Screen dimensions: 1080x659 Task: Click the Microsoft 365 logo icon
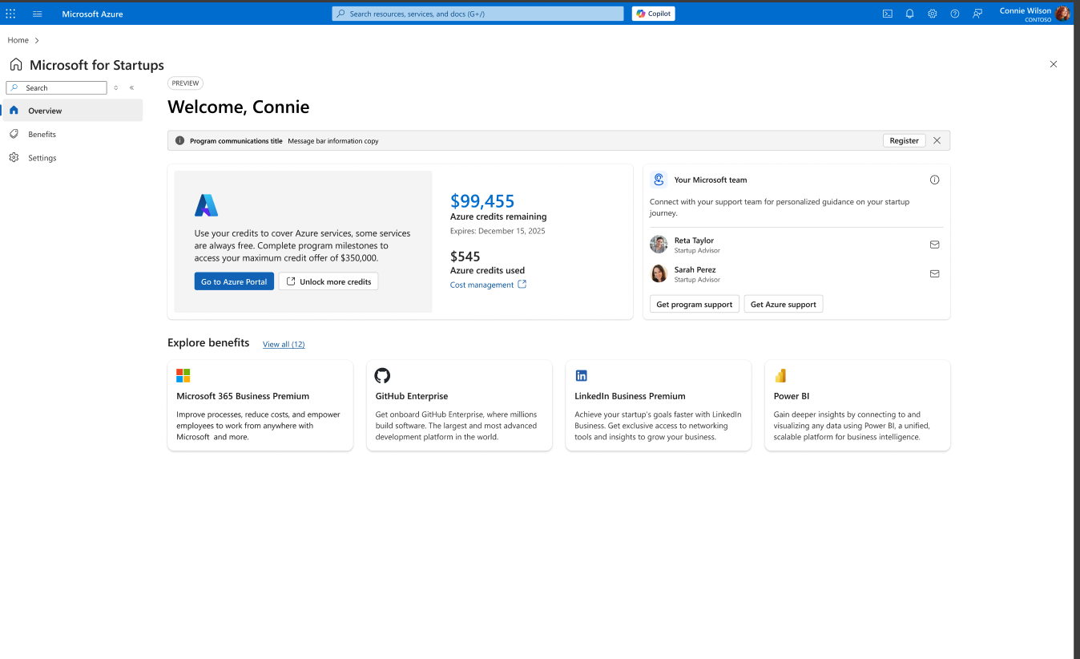coord(183,375)
